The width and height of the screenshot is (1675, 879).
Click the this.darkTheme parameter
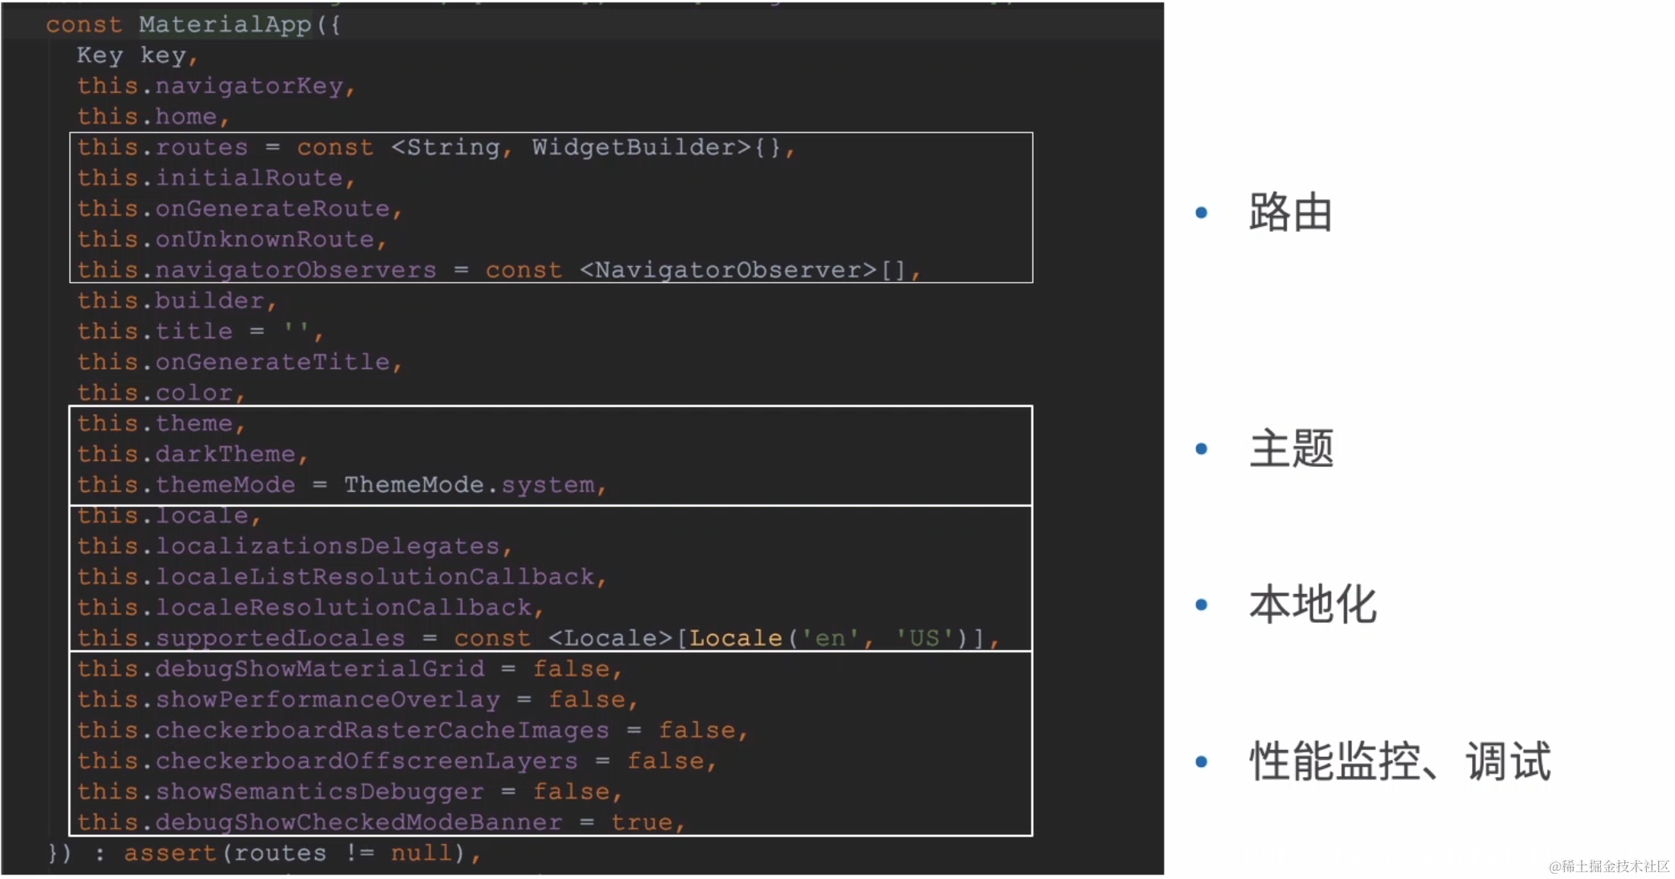pos(192,454)
